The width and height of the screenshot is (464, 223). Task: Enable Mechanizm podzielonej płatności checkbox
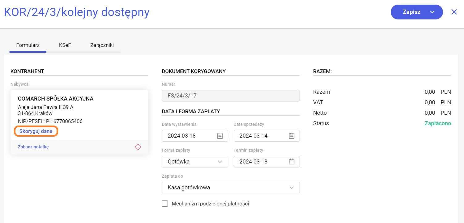[165, 204]
